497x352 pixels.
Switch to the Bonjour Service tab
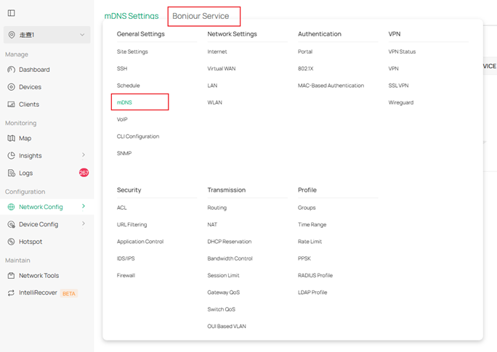click(x=201, y=16)
